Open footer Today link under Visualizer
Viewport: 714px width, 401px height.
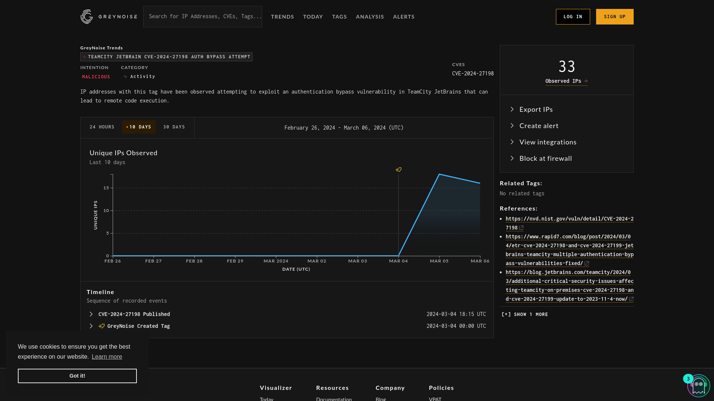266,399
